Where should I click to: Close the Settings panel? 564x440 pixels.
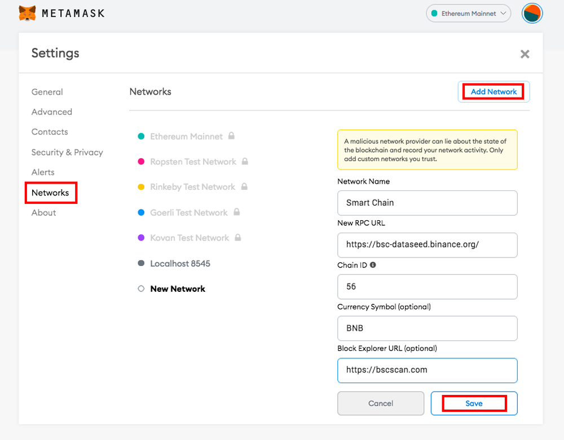pos(525,54)
